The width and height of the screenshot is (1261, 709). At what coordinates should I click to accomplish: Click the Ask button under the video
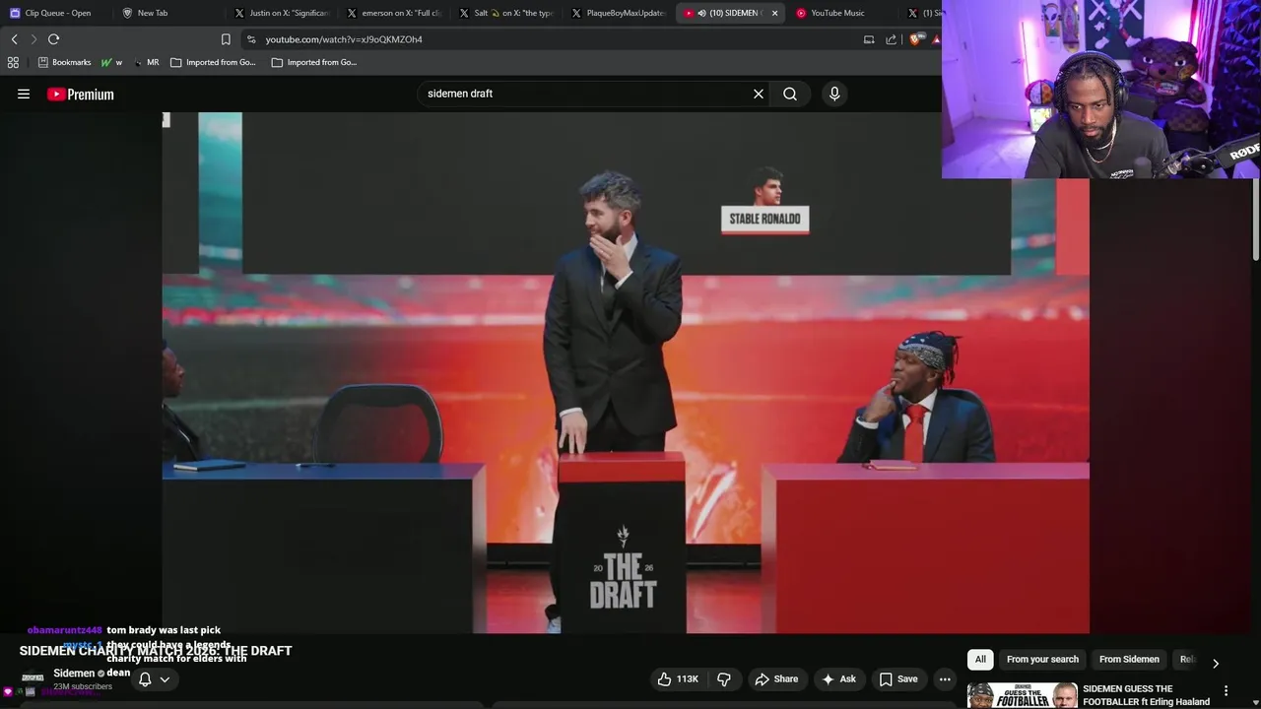pyautogui.click(x=837, y=679)
